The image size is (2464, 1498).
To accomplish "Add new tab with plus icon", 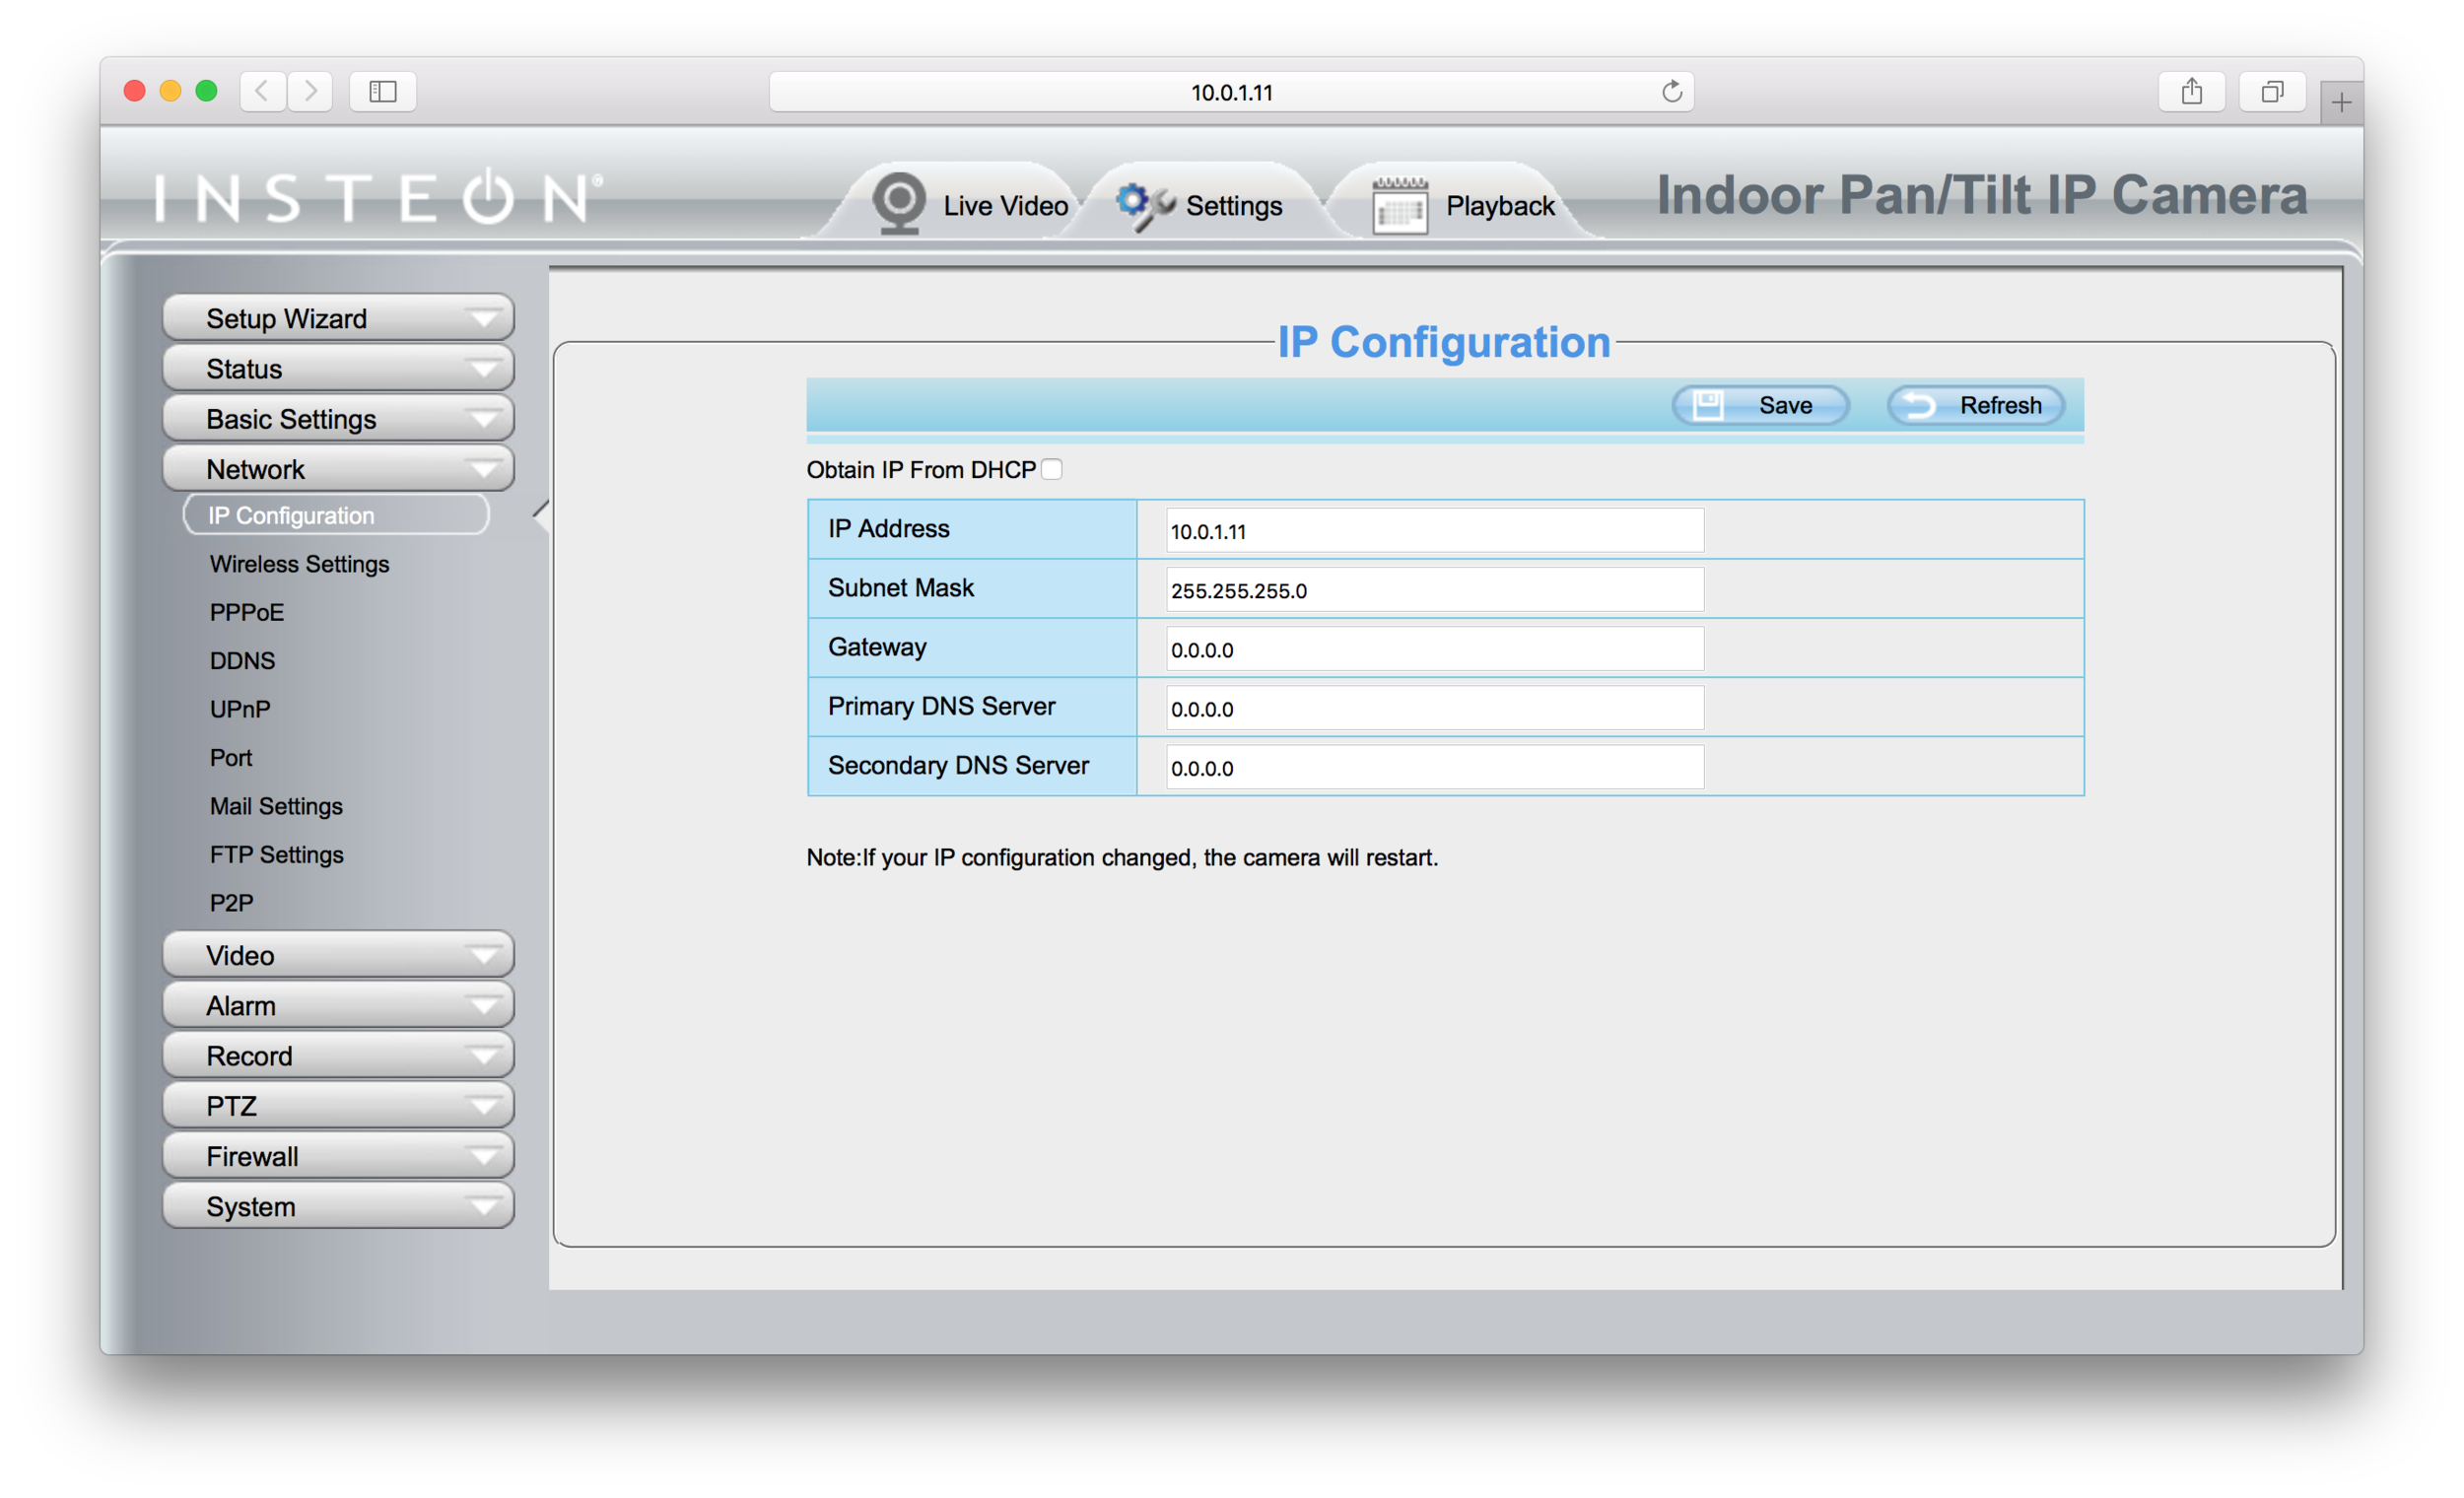I will 2341,102.
